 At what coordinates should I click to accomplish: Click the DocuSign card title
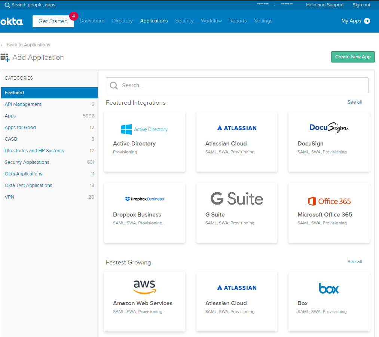[x=311, y=144]
